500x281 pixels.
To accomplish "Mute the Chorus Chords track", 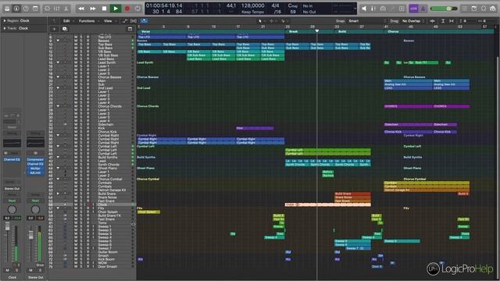I will click(x=76, y=106).
